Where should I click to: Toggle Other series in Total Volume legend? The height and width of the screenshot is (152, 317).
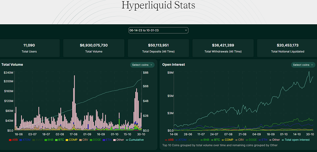[x=118, y=140]
